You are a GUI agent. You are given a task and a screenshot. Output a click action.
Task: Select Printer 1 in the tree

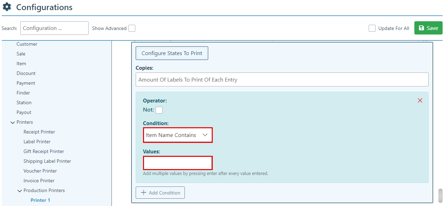(40, 200)
